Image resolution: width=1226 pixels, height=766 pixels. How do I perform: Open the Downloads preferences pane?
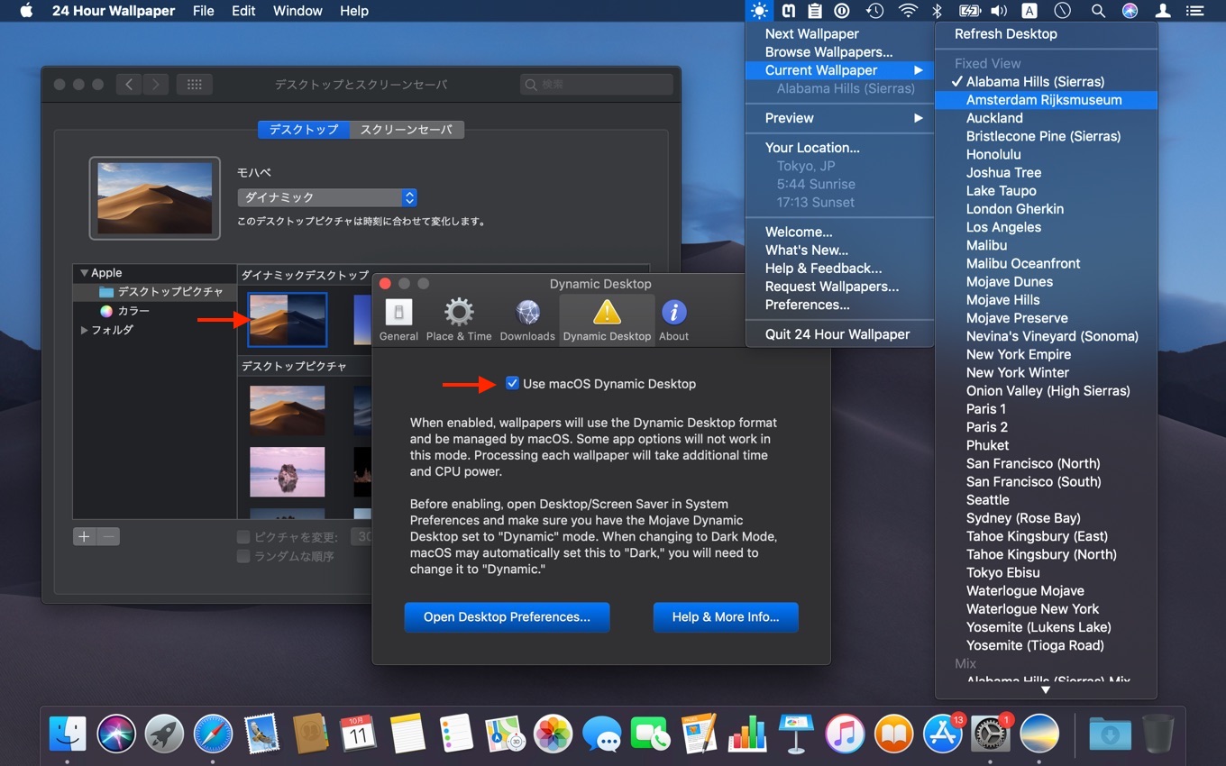pyautogui.click(x=527, y=321)
